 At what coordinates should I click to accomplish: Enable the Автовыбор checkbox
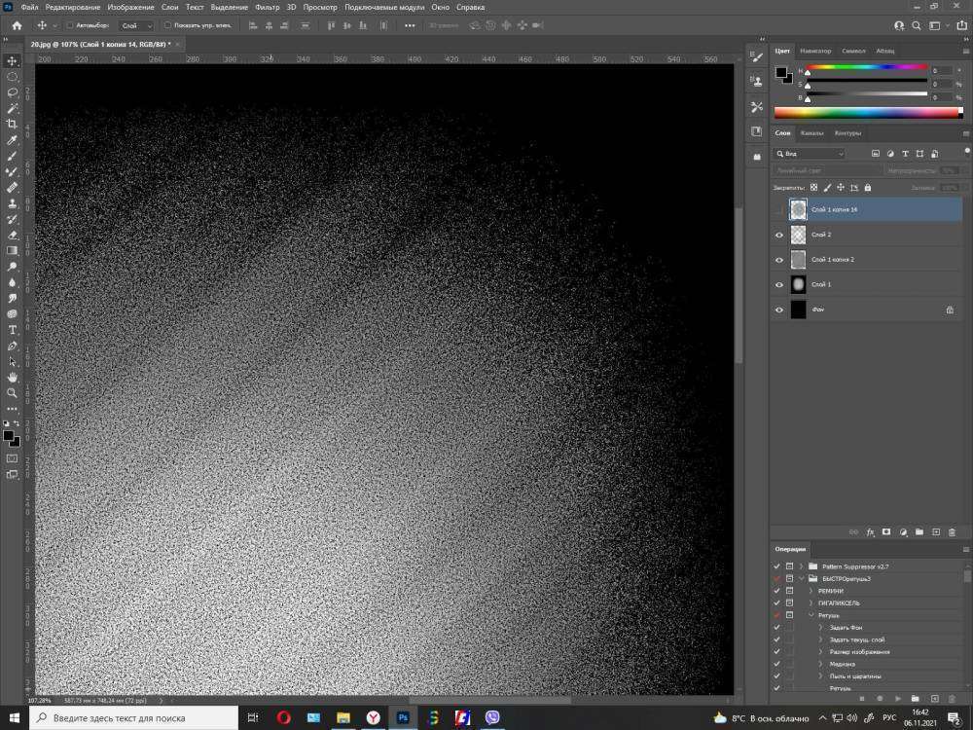tap(70, 25)
